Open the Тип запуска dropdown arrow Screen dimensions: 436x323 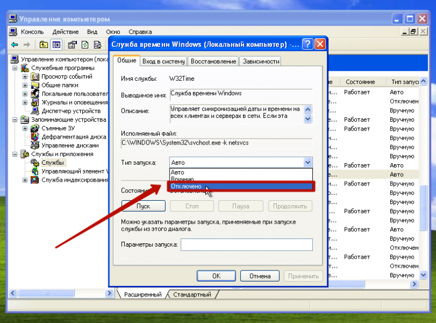[307, 163]
